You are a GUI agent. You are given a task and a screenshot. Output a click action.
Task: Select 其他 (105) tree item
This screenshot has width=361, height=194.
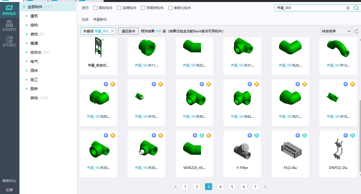tap(39, 98)
